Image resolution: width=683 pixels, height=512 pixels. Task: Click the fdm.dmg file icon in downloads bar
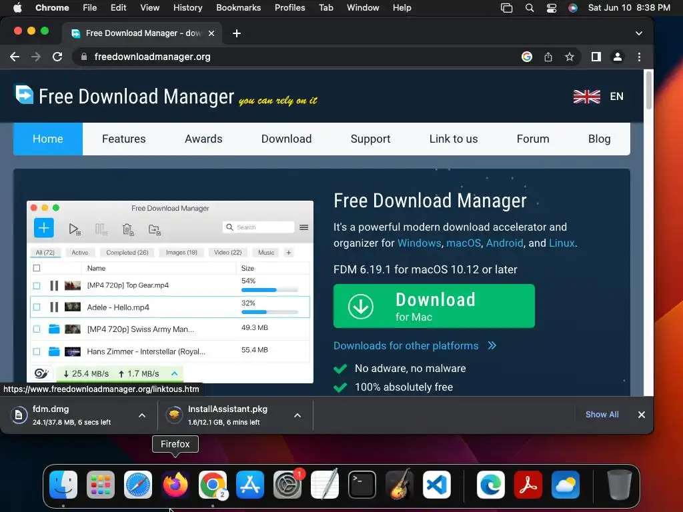pyautogui.click(x=19, y=415)
